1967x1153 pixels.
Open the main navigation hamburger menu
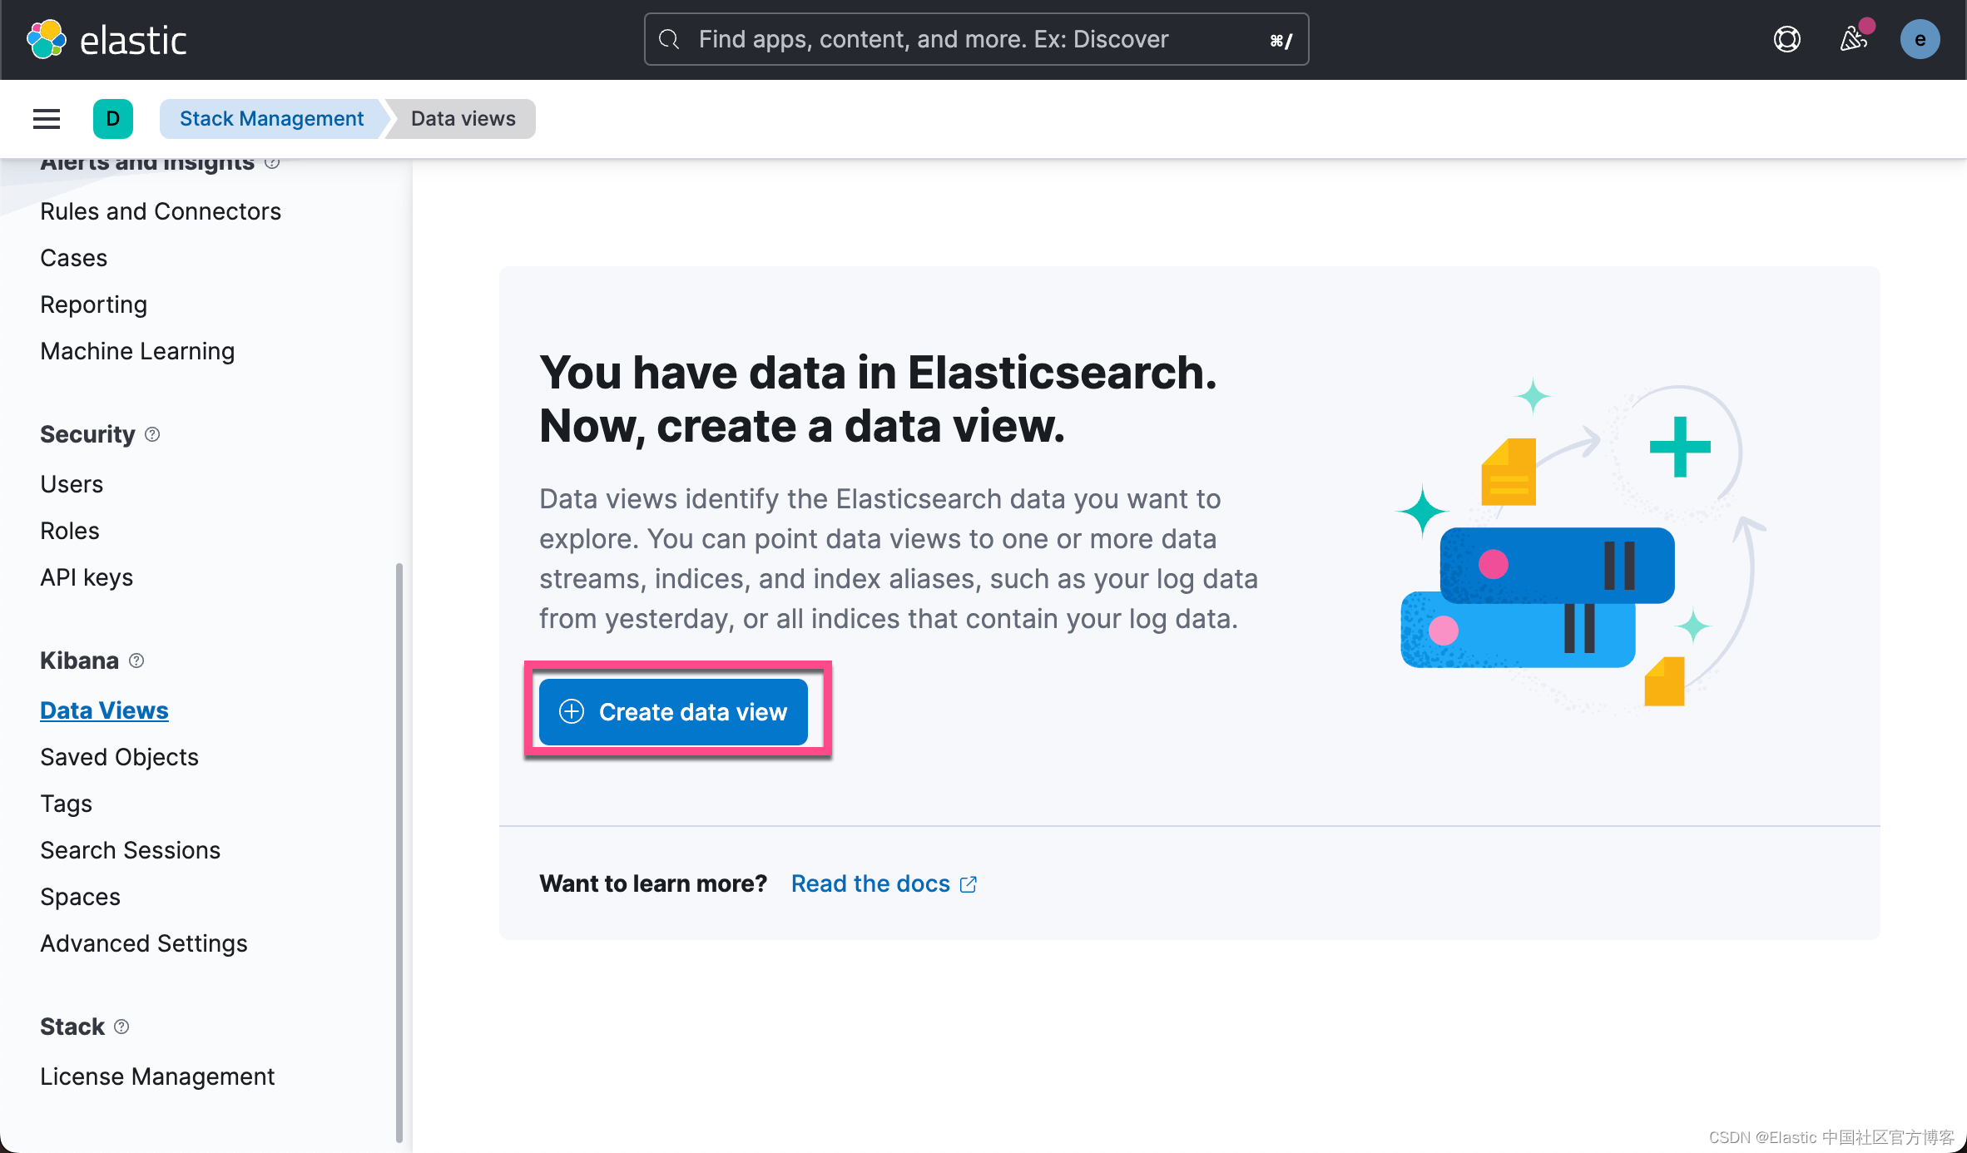46,118
